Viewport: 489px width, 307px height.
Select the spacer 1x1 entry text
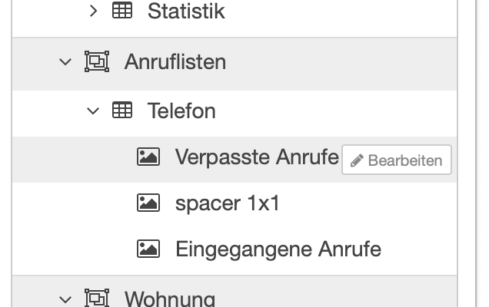[x=228, y=203]
